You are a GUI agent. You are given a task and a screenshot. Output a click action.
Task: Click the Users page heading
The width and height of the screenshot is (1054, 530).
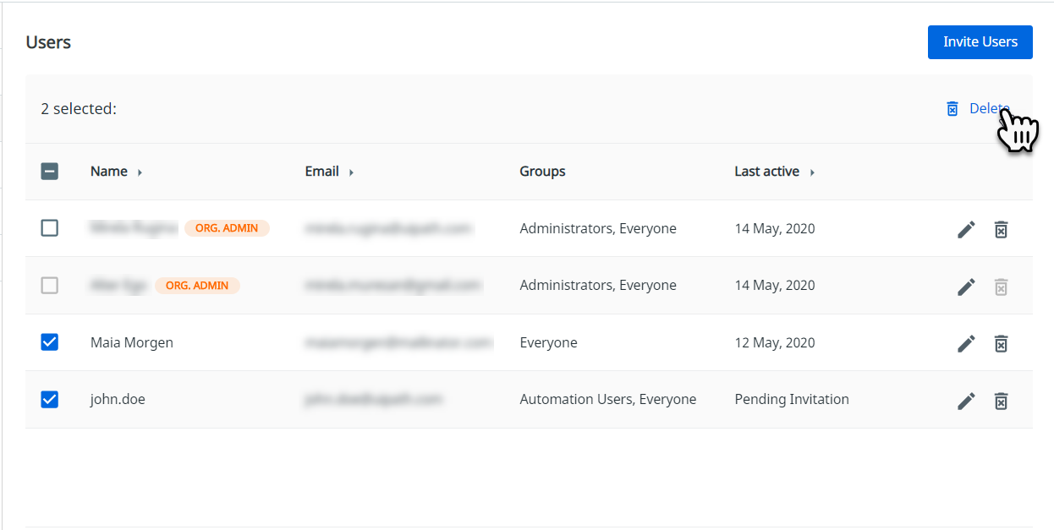pyautogui.click(x=48, y=42)
